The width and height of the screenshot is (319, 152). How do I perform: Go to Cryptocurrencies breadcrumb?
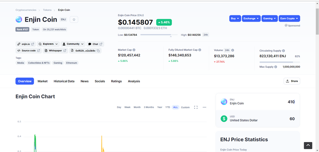pos(26,10)
